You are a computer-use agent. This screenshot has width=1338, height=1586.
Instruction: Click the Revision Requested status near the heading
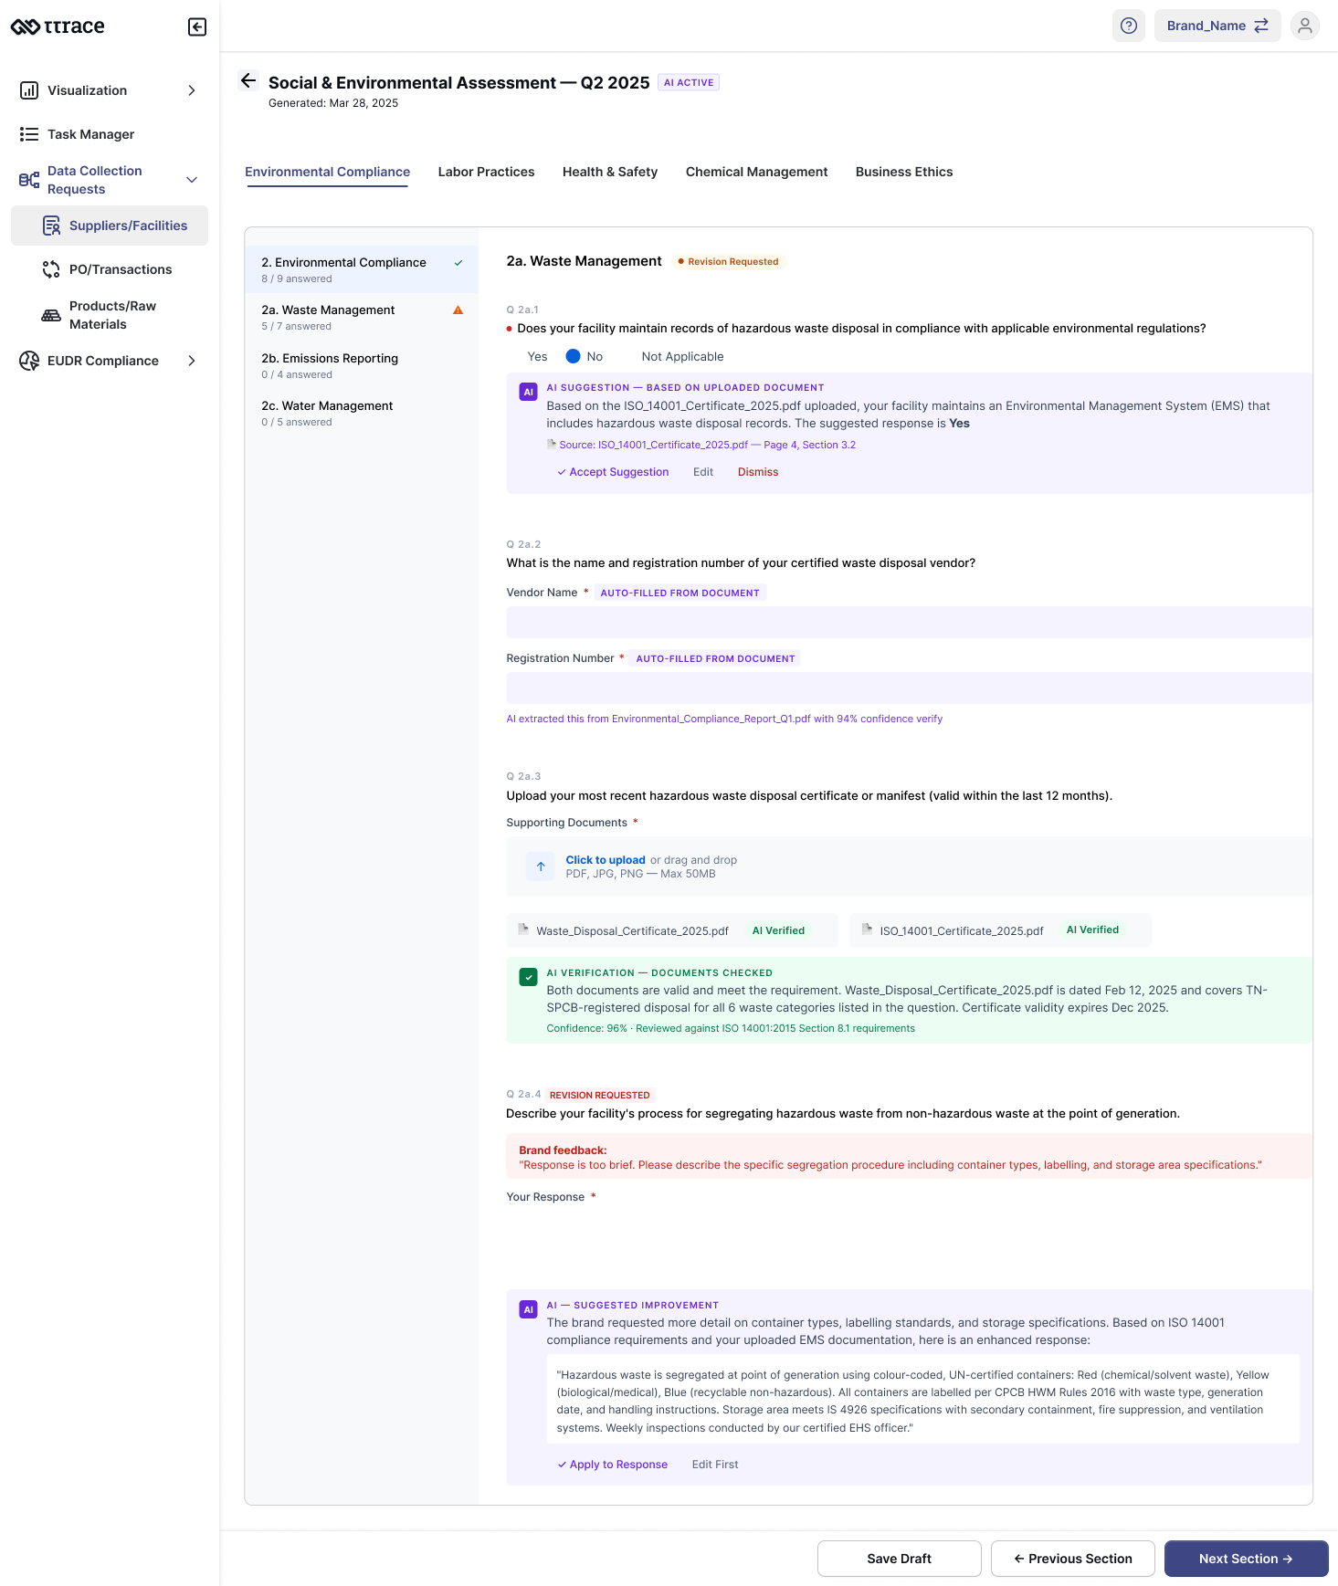(728, 261)
